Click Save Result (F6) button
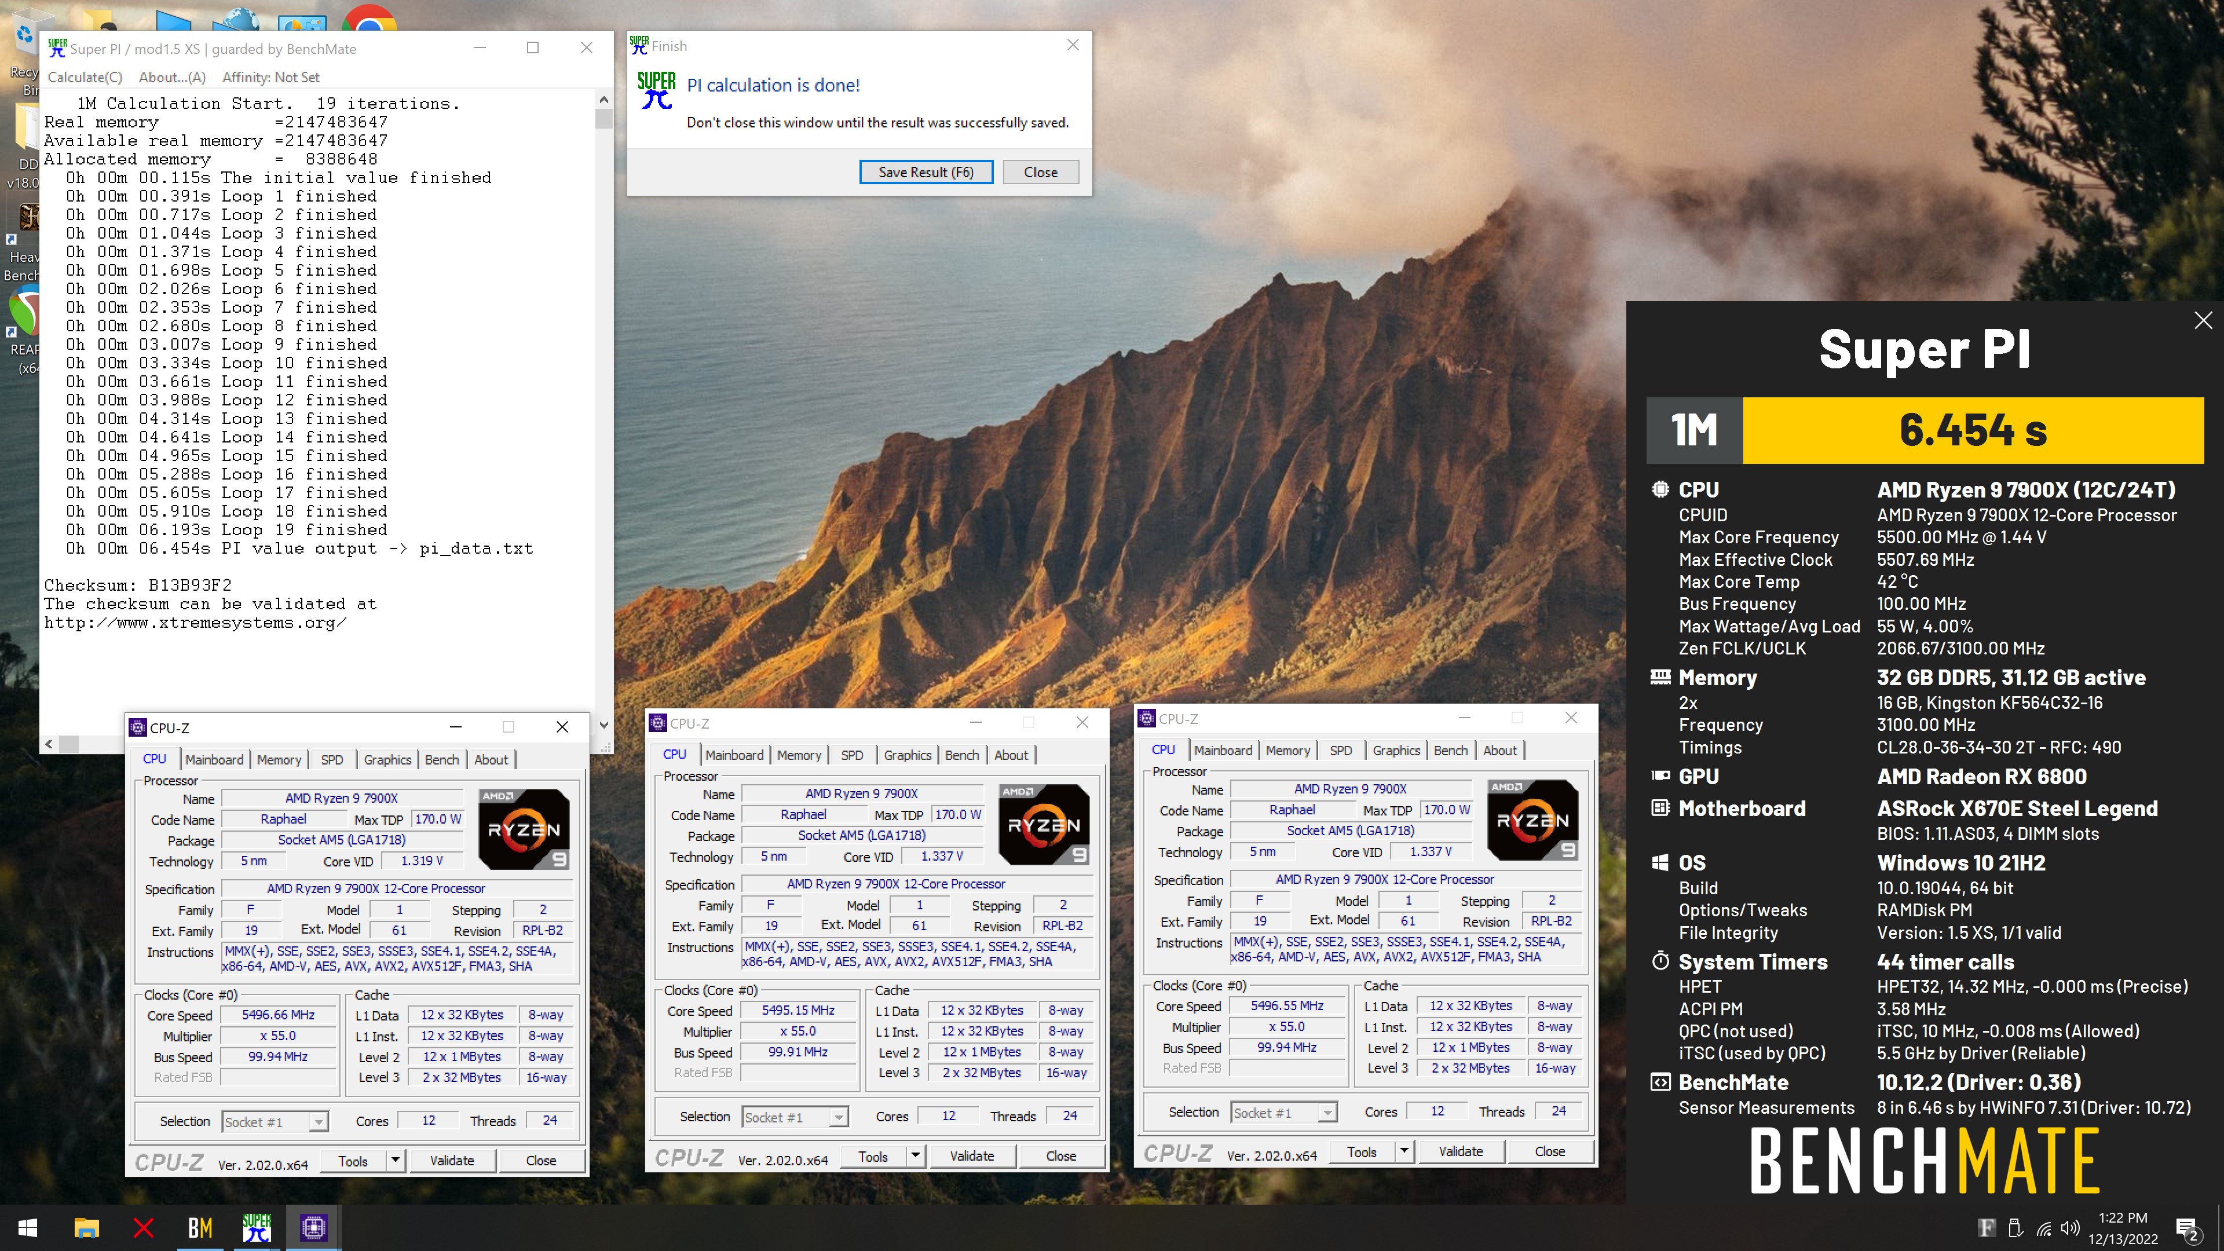 pyautogui.click(x=926, y=172)
